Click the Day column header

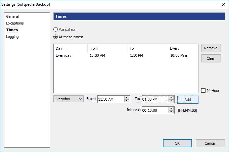pyautogui.click(x=71, y=48)
